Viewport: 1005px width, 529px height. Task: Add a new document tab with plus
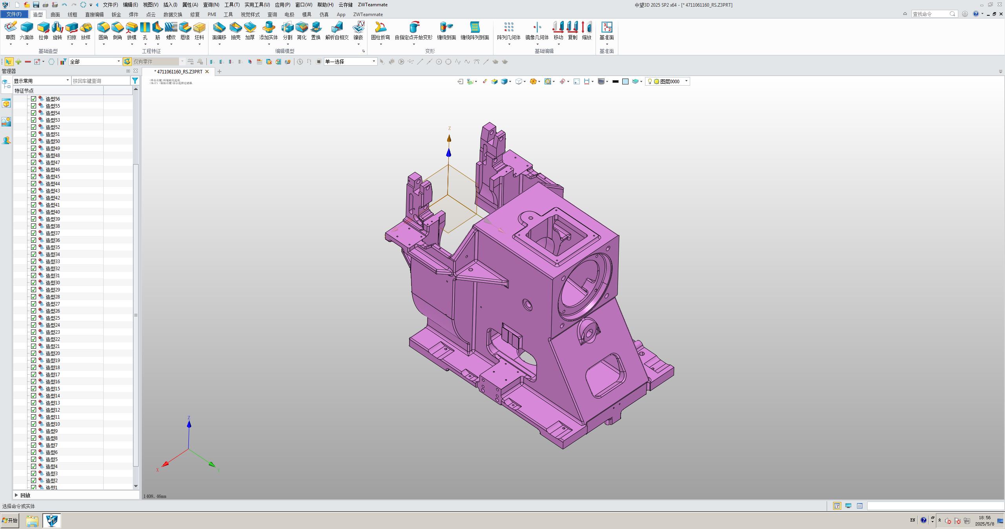pos(219,71)
